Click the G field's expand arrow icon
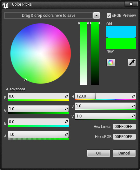140x170 pixels. click(x=66, y=109)
